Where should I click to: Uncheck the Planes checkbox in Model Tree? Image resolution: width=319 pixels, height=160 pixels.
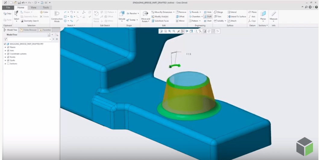pos(8,47)
